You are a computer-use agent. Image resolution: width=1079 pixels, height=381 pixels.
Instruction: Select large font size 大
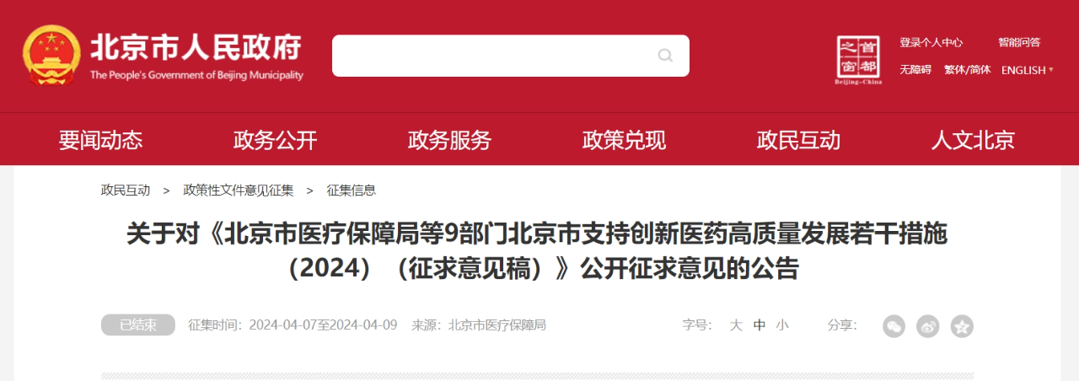tap(736, 325)
